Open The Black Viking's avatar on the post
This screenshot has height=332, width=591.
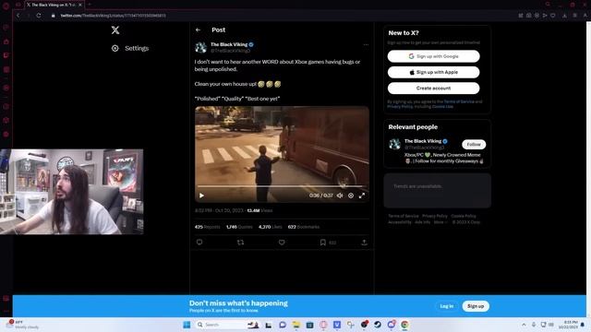click(201, 47)
